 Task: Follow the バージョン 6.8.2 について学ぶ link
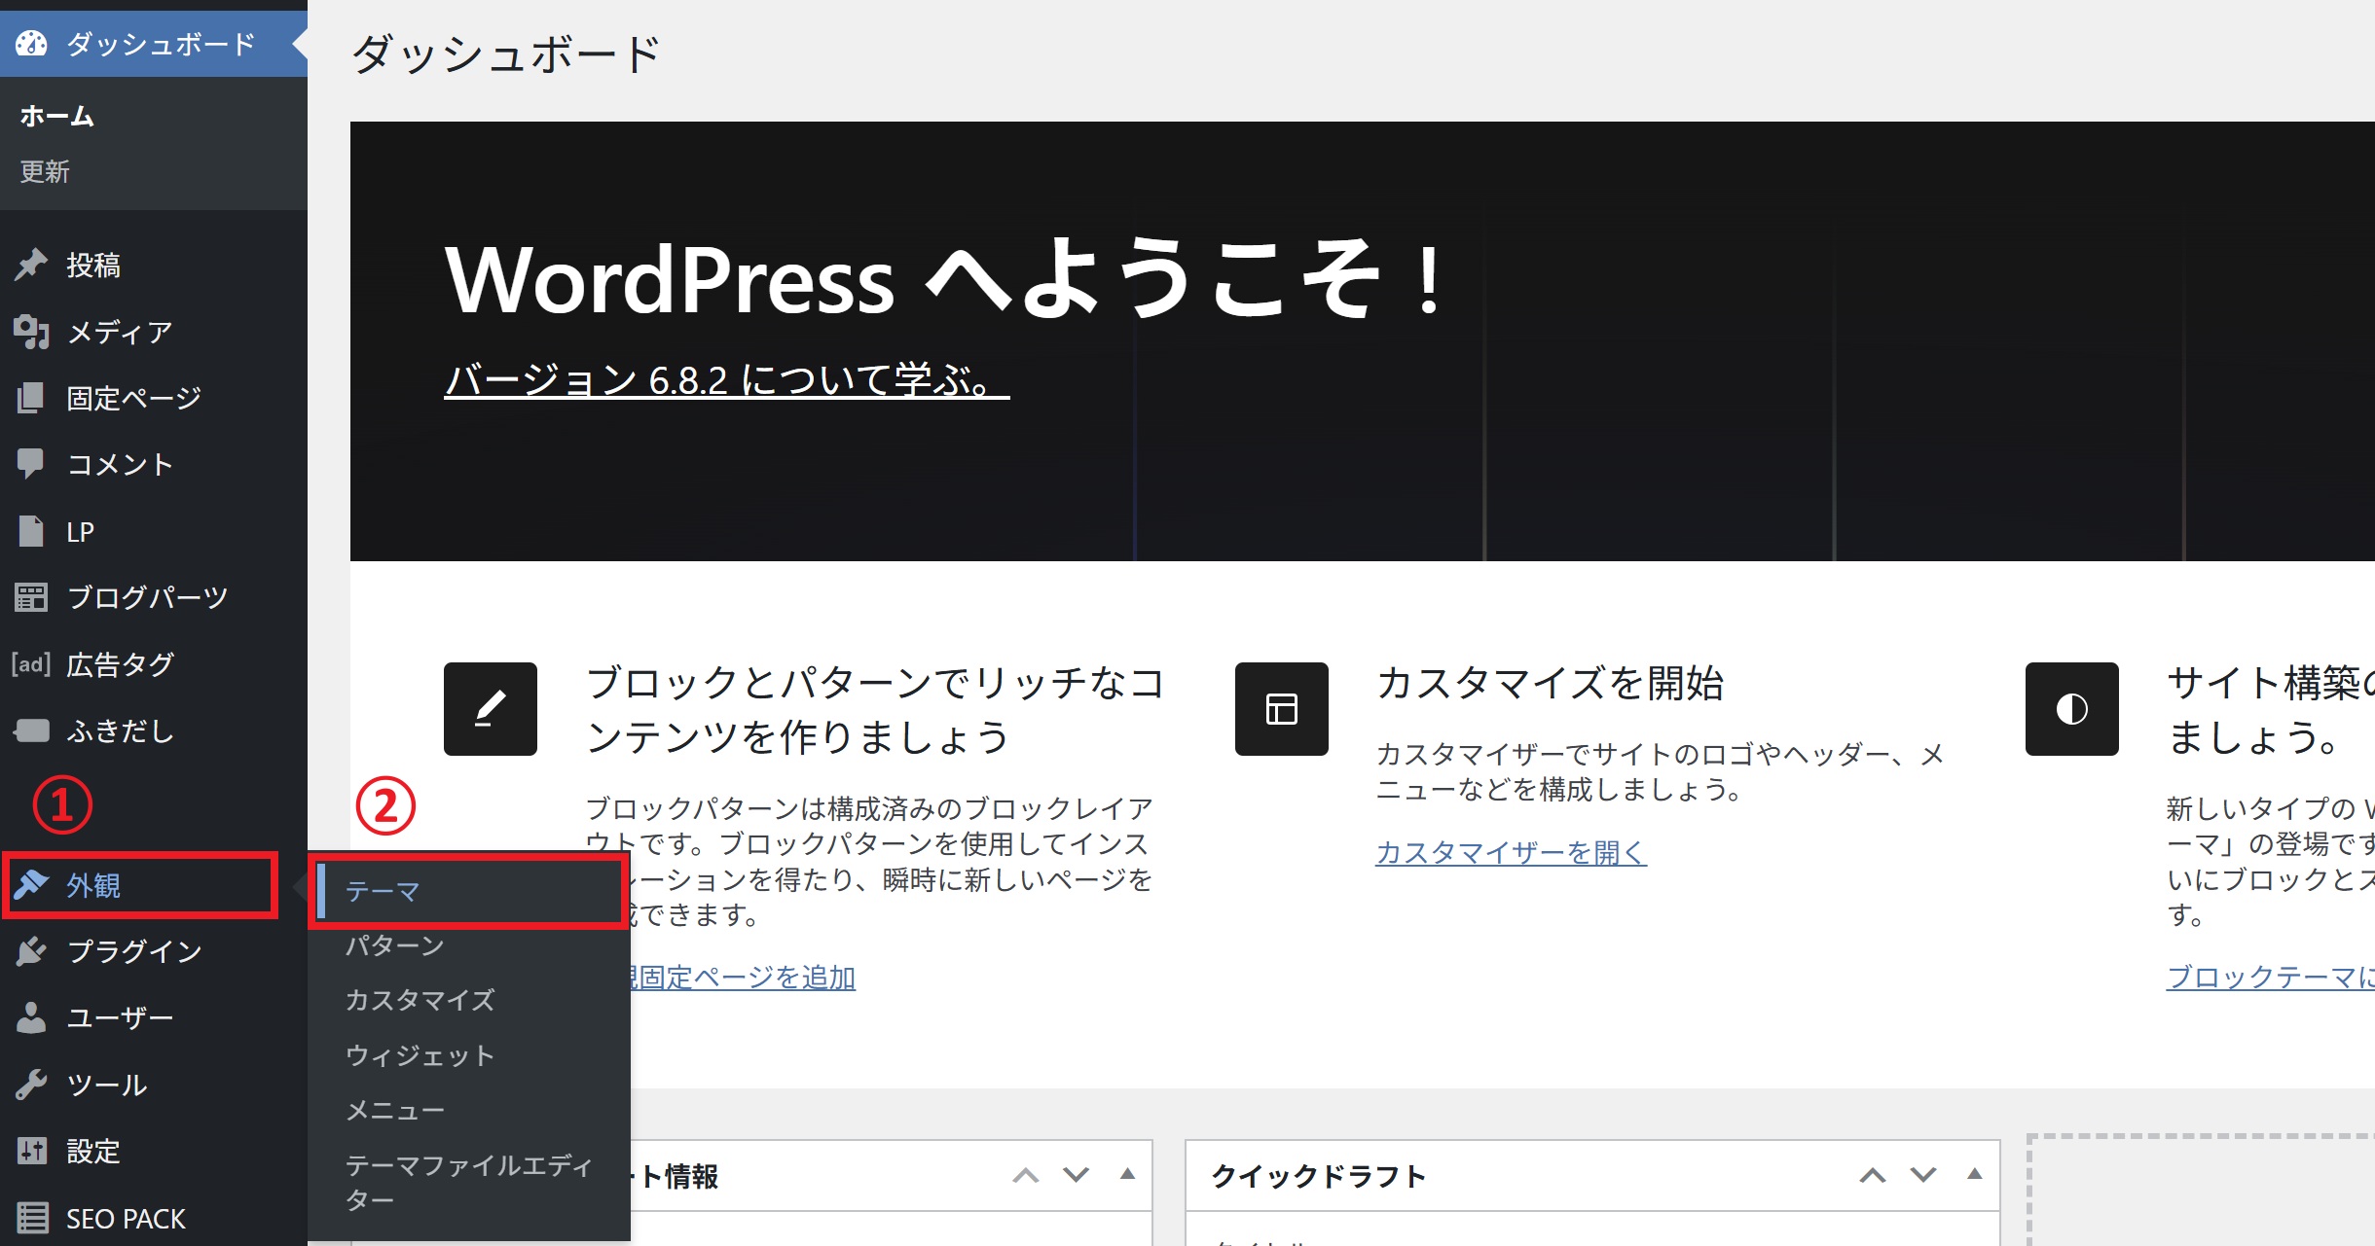click(x=726, y=380)
